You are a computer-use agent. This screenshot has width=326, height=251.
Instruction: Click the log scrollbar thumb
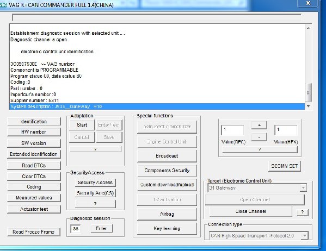coord(309,92)
